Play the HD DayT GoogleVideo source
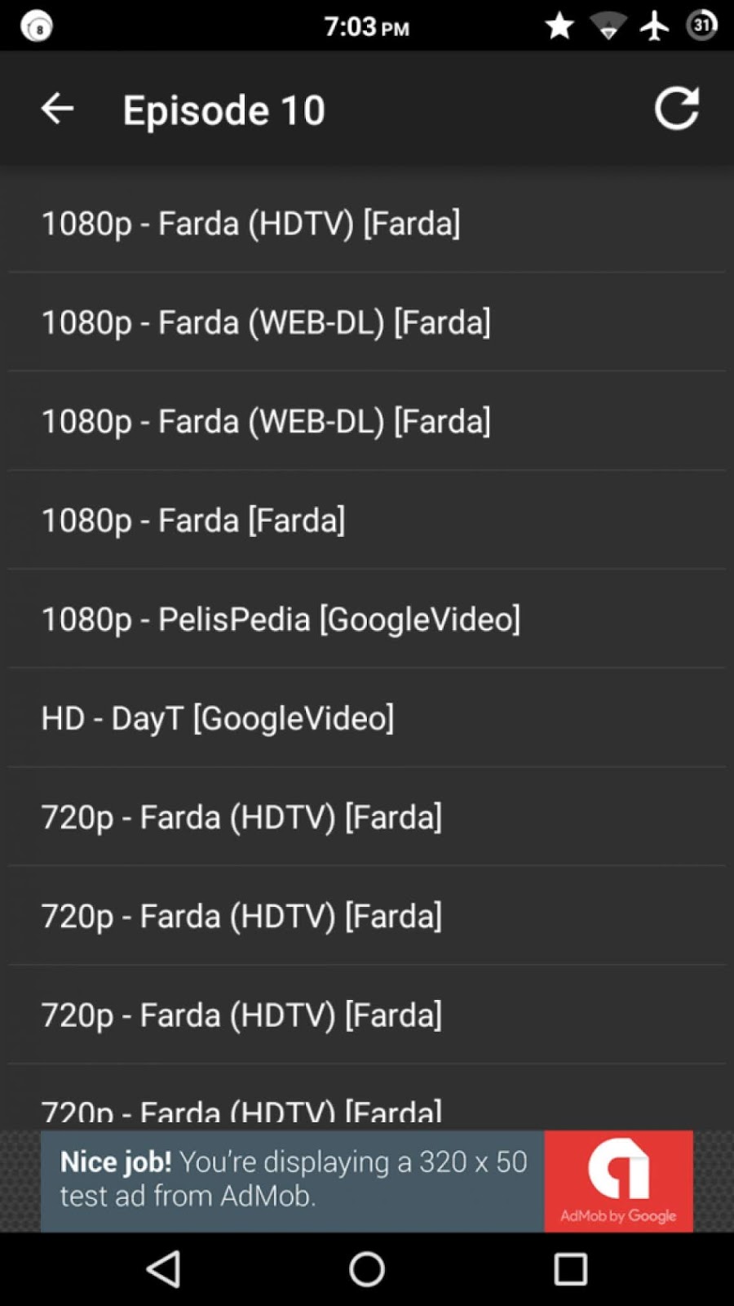 [x=218, y=717]
